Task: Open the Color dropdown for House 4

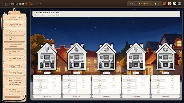Action: (129, 78)
